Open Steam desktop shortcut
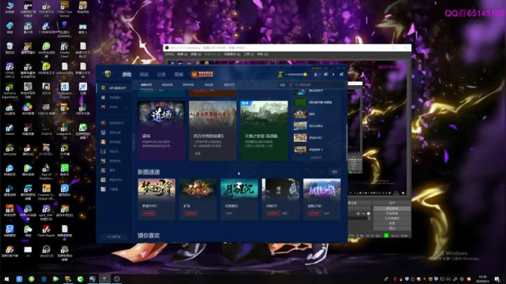This screenshot has height=284, width=506. coord(10,129)
